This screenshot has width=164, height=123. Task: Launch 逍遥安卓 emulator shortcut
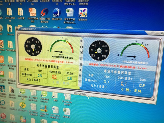tap(83, 12)
